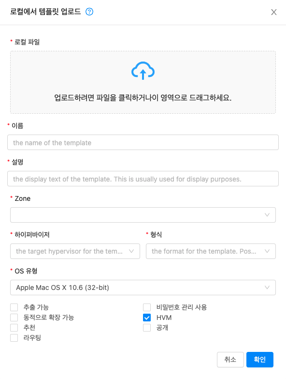Expand the 형식 format dropdown
The image size is (286, 379).
211,251
